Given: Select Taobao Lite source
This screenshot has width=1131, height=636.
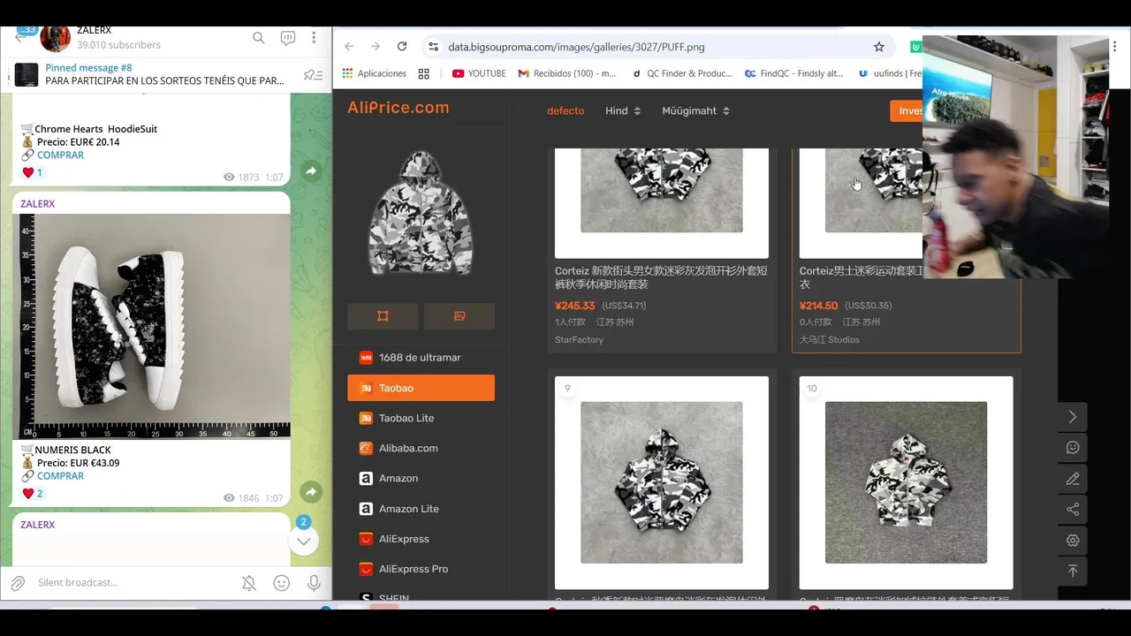Looking at the screenshot, I should pyautogui.click(x=421, y=418).
